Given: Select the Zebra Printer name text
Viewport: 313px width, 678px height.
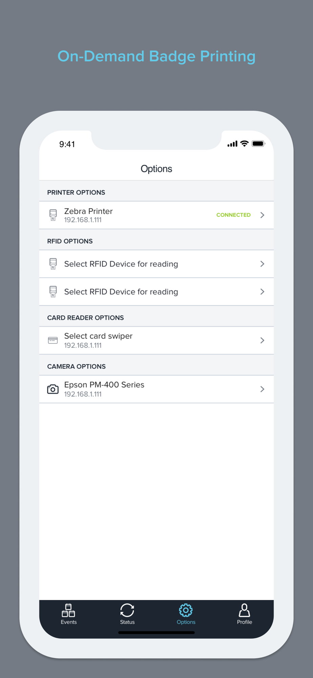Looking at the screenshot, I should click(x=88, y=211).
